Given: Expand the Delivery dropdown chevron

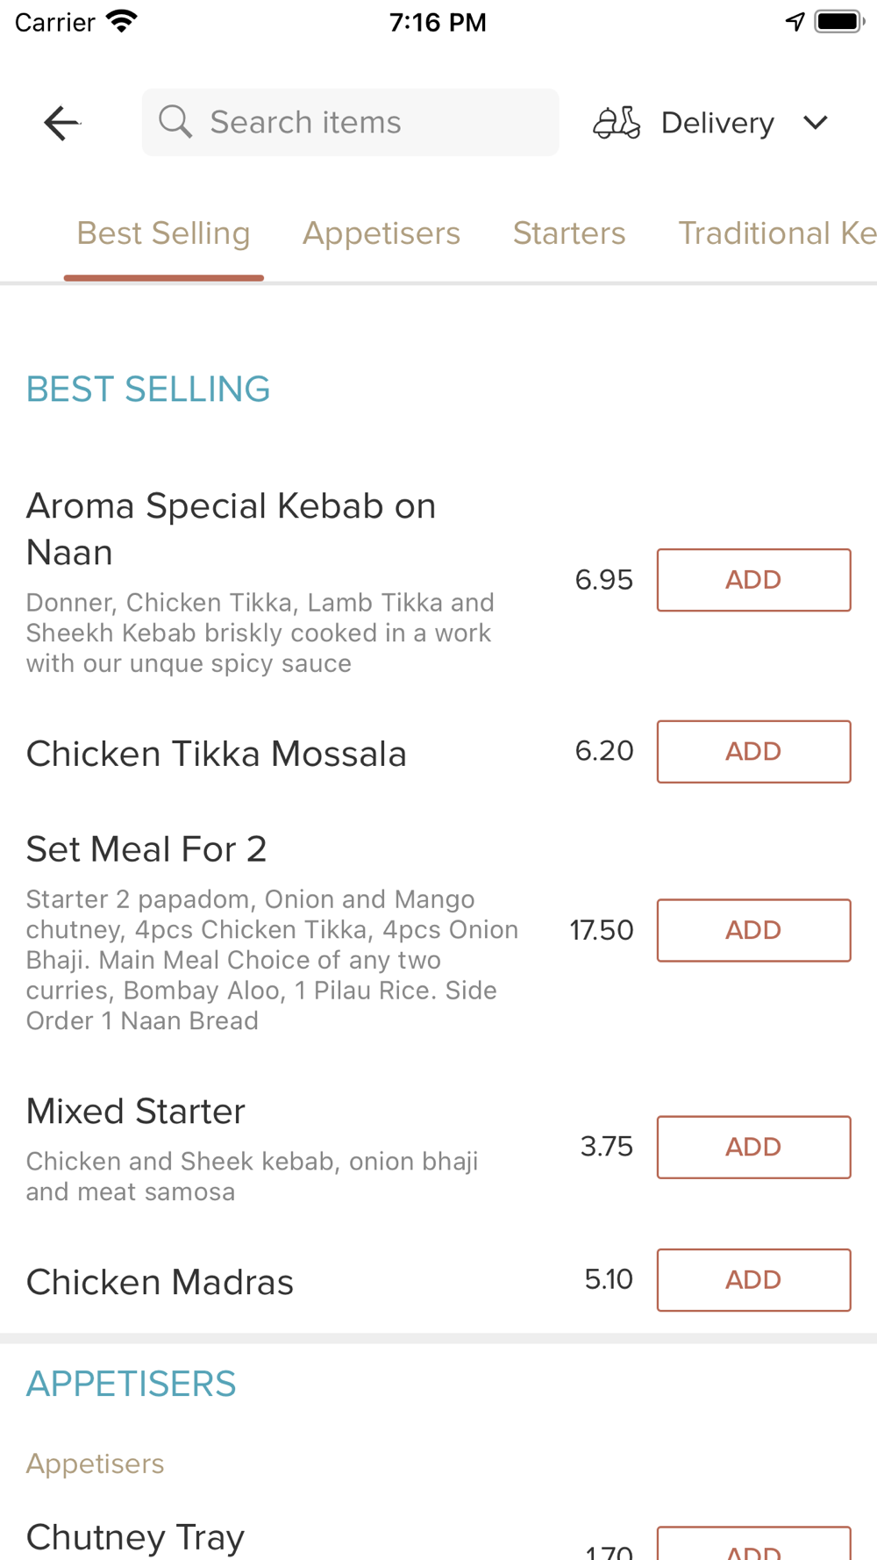Looking at the screenshot, I should point(816,123).
